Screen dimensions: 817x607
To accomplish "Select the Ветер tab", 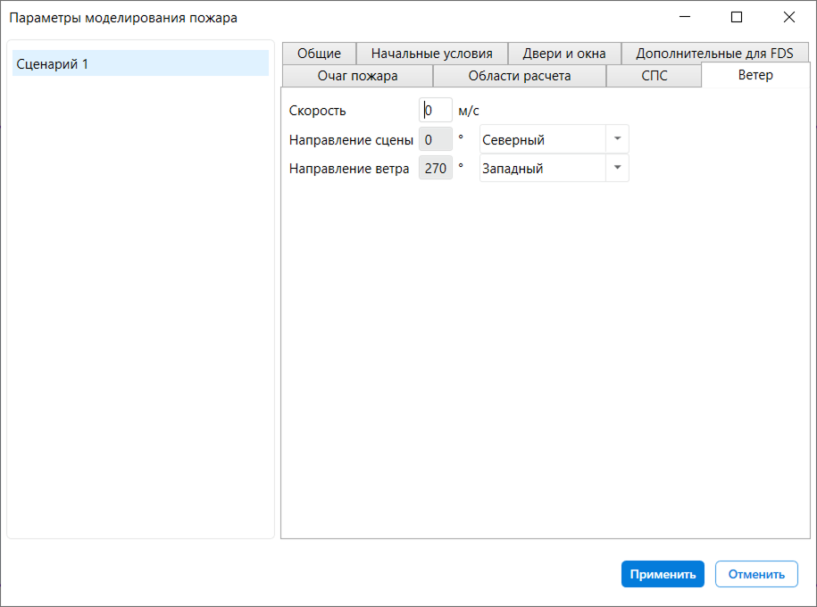I will [755, 75].
